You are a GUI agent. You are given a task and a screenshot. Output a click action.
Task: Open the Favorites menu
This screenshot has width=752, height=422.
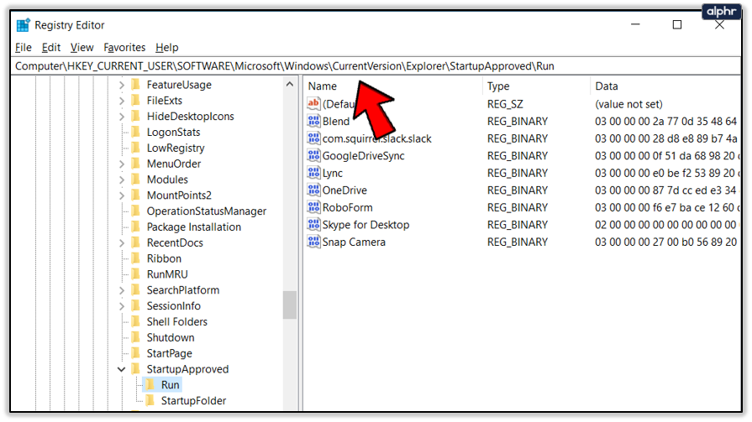coord(124,48)
